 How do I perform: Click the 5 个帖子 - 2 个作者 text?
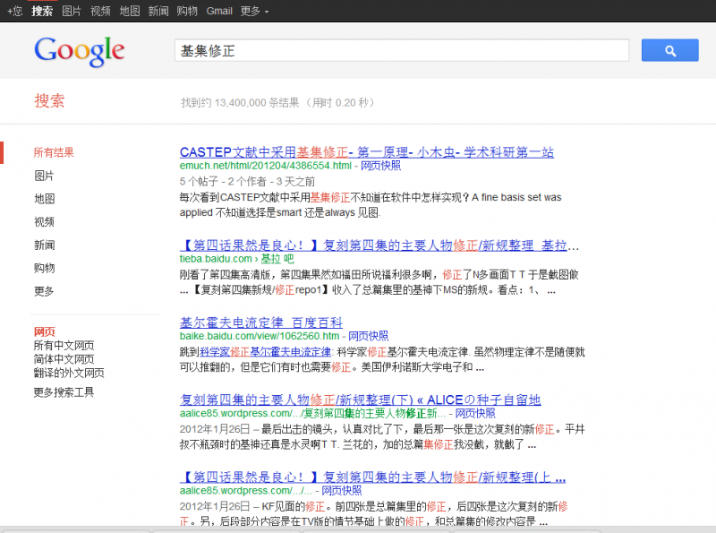[223, 182]
